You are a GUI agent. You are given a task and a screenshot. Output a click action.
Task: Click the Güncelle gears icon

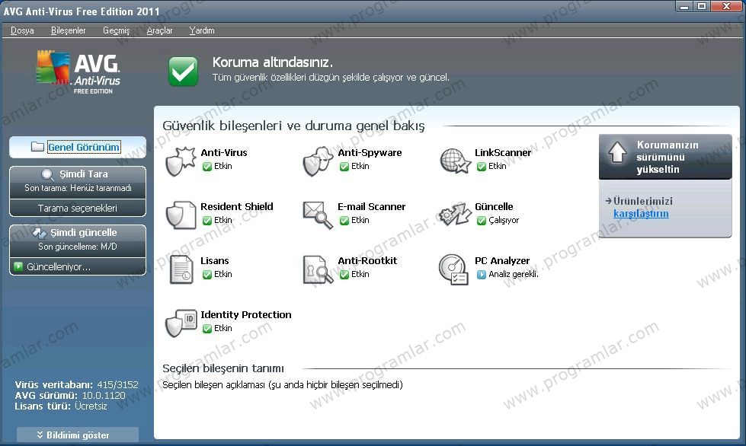pyautogui.click(x=455, y=215)
